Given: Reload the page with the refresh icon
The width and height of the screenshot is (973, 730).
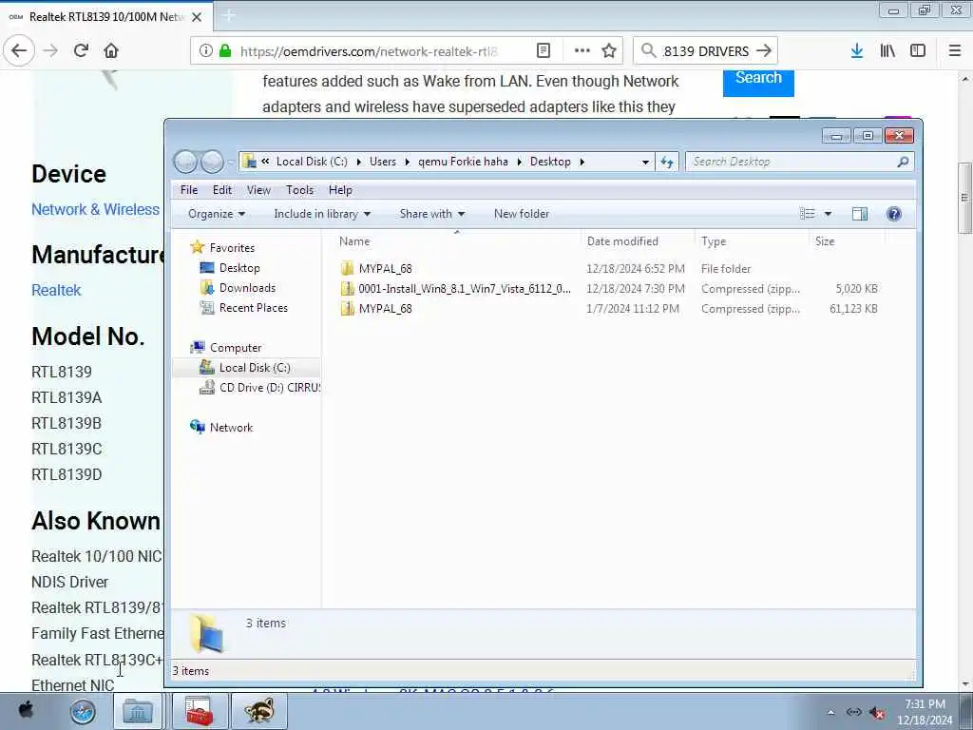Looking at the screenshot, I should coord(81,51).
